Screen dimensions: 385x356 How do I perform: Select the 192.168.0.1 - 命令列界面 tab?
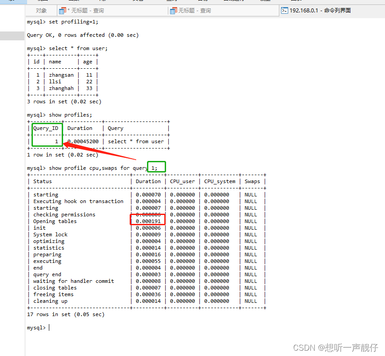(x=320, y=11)
